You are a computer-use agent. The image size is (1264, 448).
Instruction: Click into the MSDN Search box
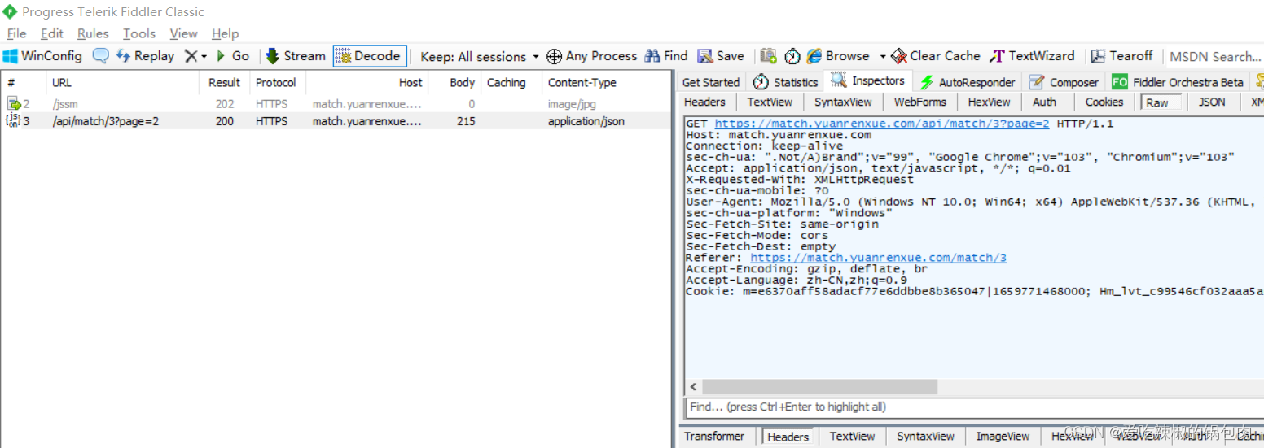point(1214,57)
